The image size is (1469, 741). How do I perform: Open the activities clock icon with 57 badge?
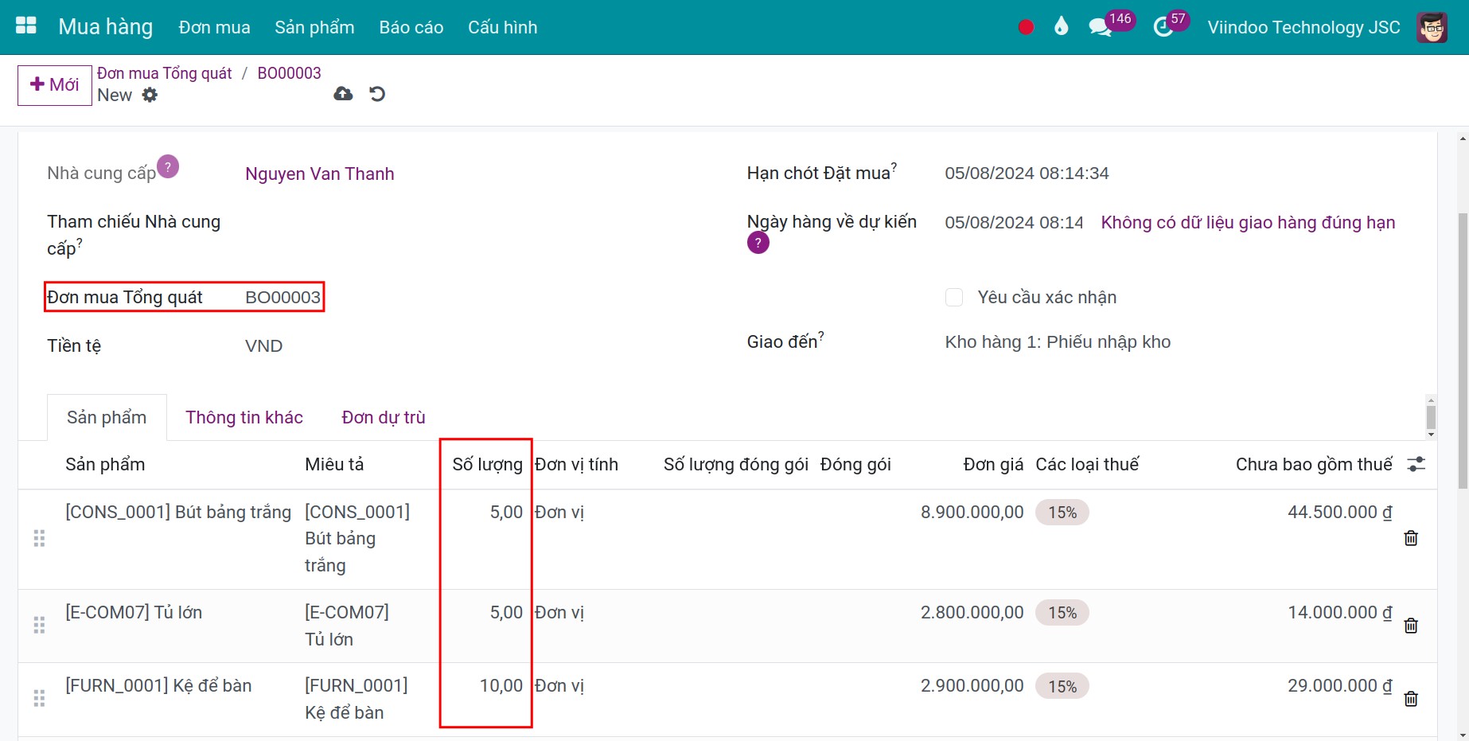click(x=1163, y=27)
